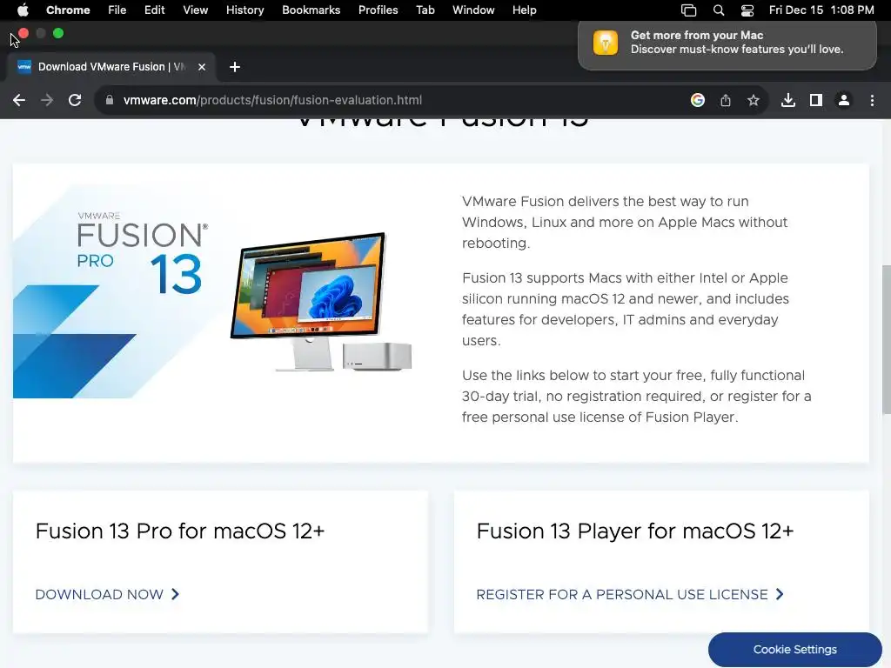
Task: Click the DOWNLOAD NOW link
Action: click(99, 594)
